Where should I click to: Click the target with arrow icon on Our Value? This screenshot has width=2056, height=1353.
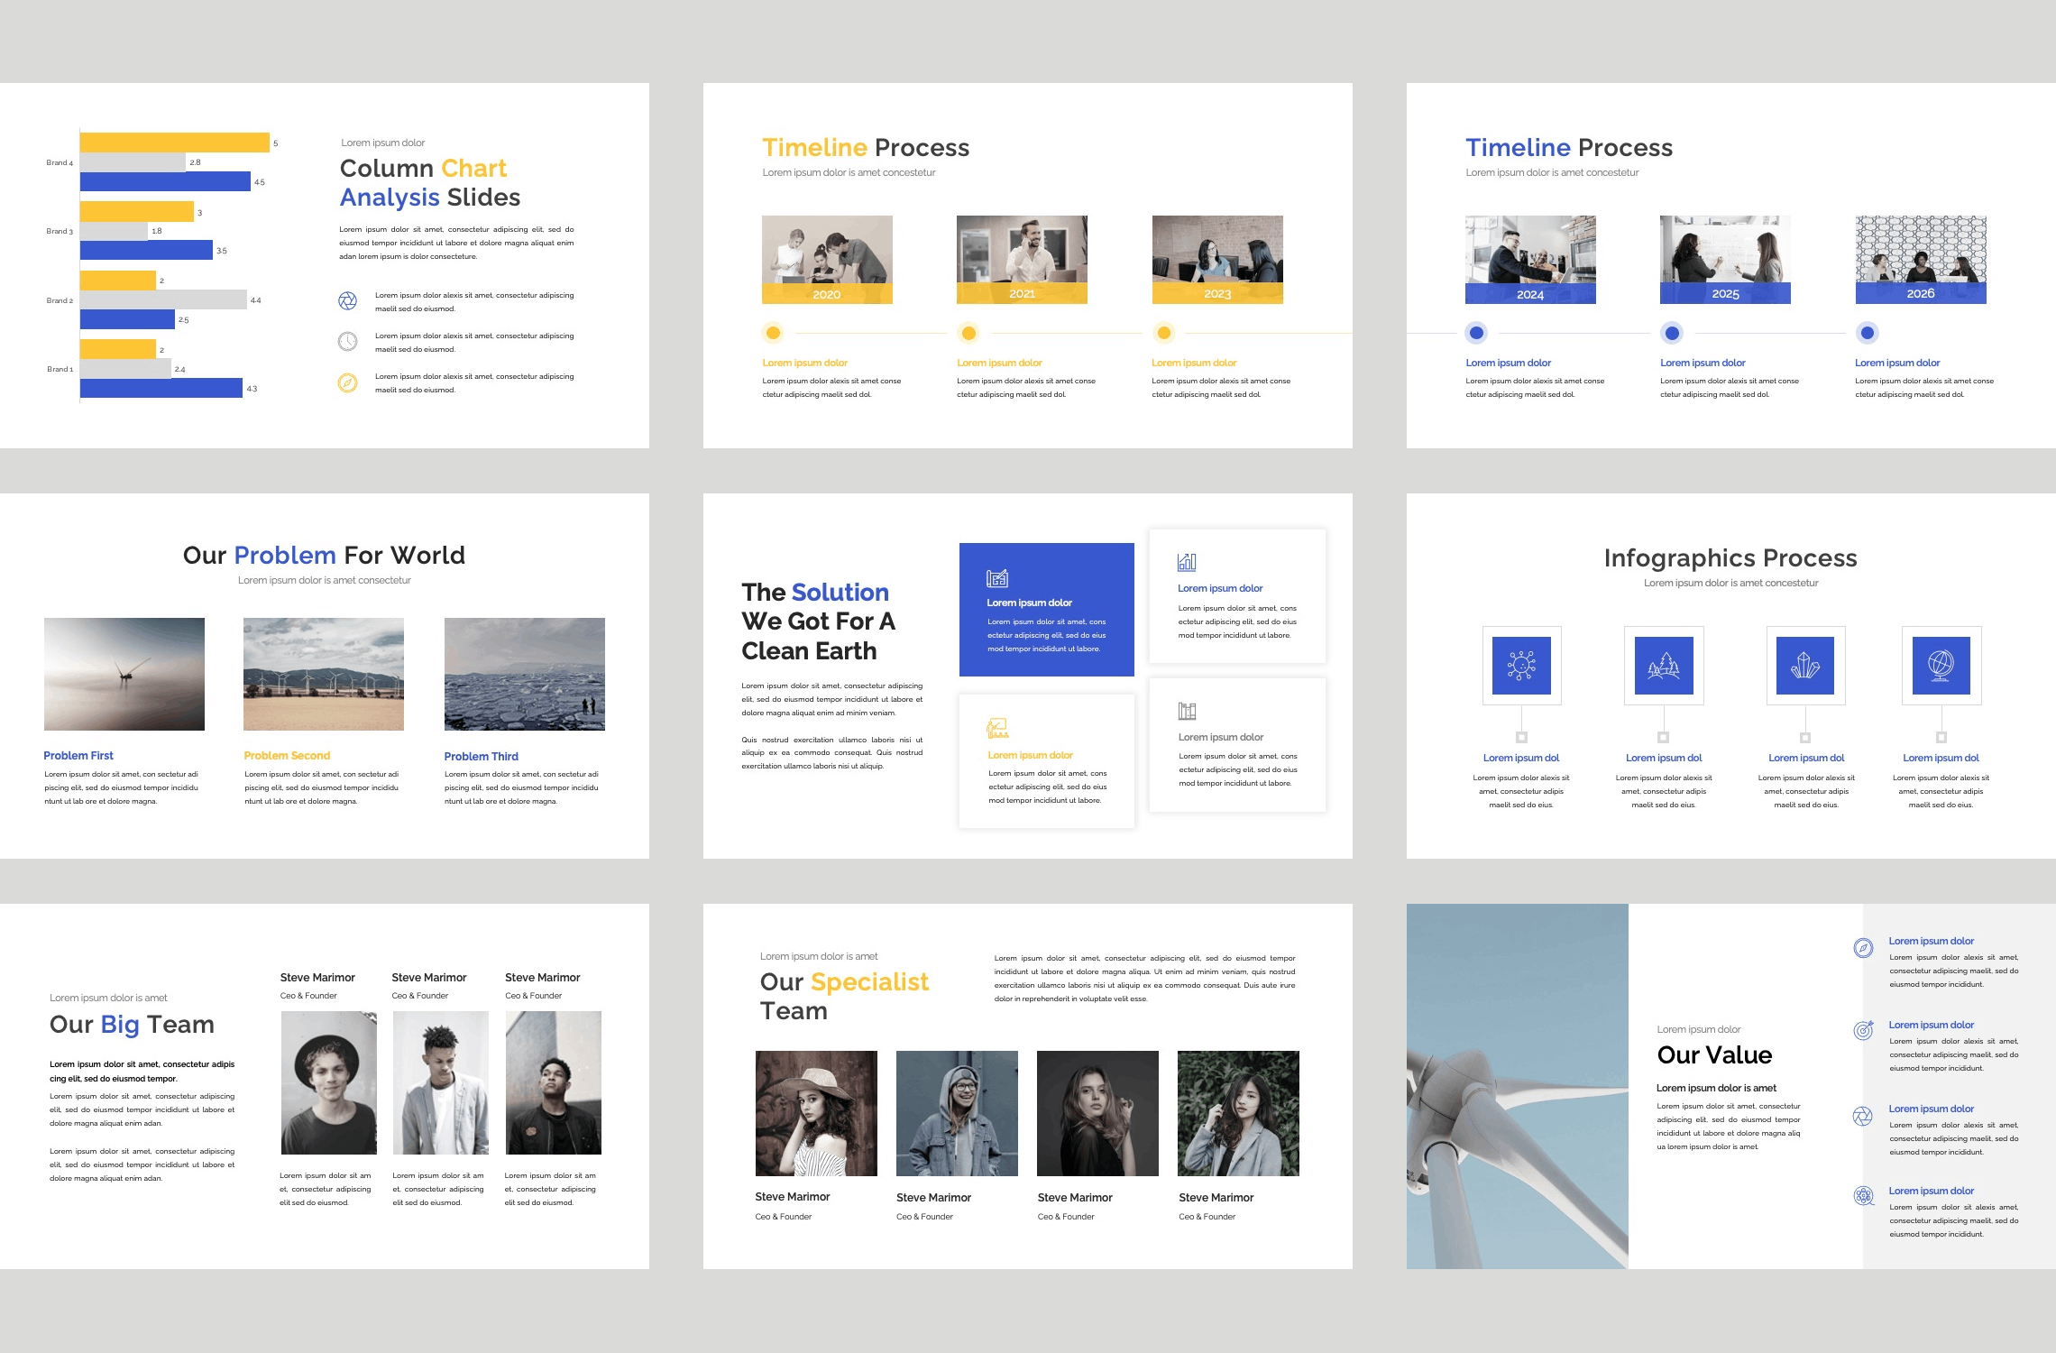[x=1863, y=1030]
